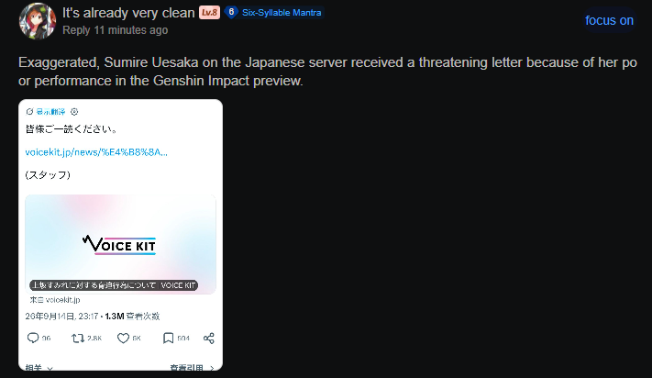This screenshot has width=652, height=378.
Task: Click the share icon in the tweet
Action: click(x=209, y=338)
